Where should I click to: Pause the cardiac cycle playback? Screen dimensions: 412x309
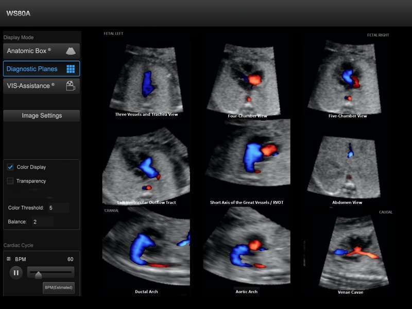tap(16, 272)
